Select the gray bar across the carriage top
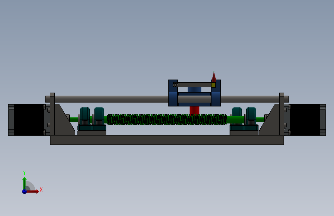This screenshot has width=334, height=216. pos(194,85)
